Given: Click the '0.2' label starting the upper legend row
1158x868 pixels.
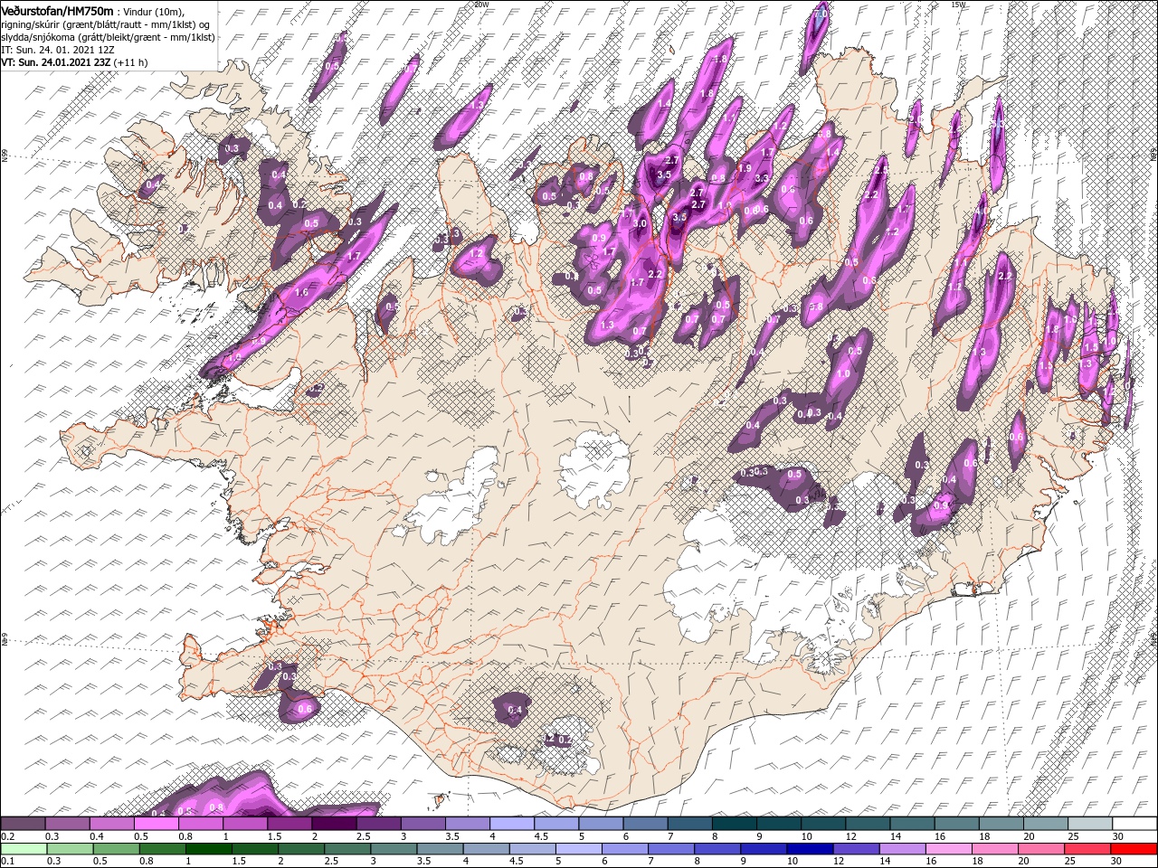Looking at the screenshot, I should point(7,836).
